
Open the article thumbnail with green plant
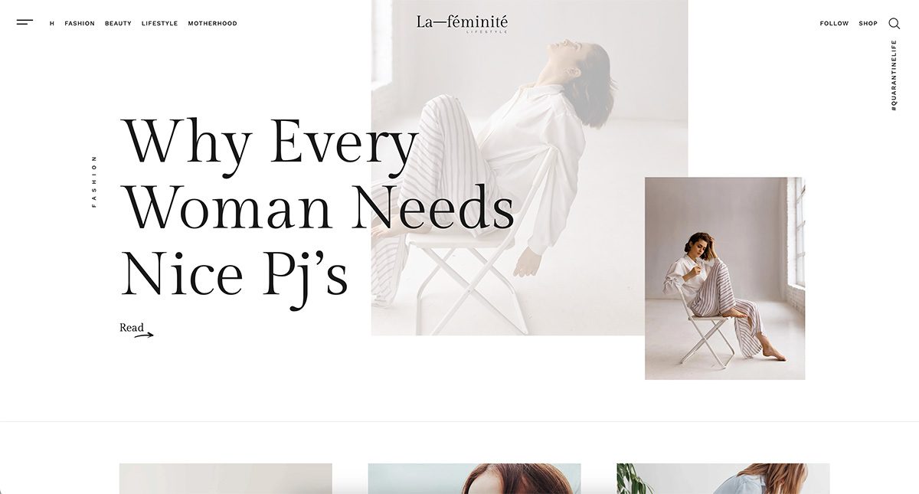(x=723, y=479)
